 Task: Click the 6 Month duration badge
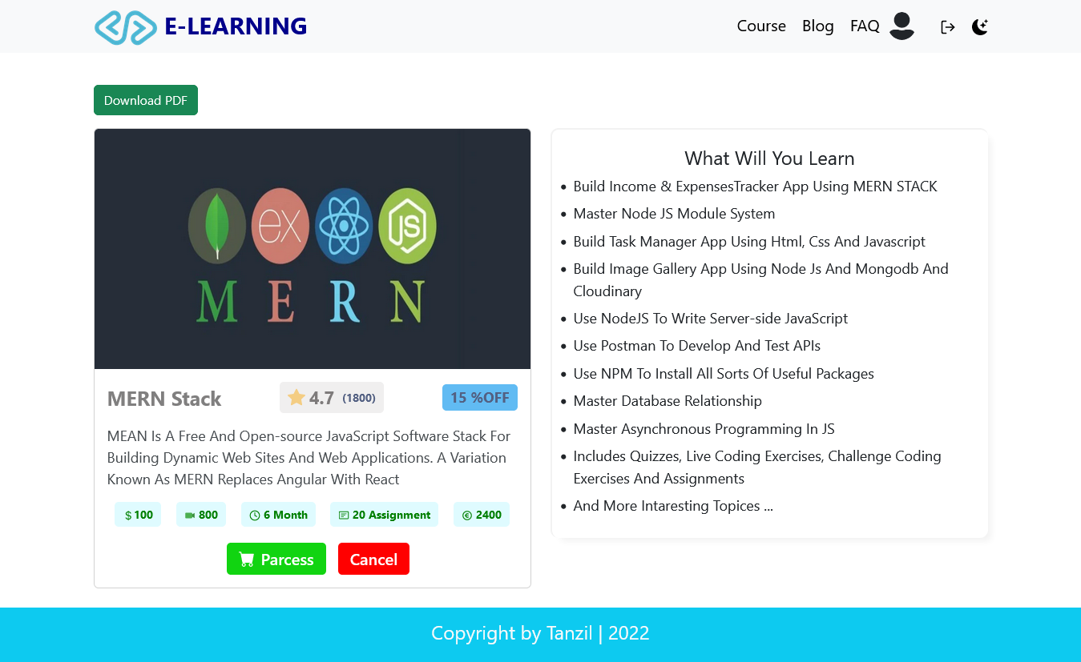[278, 515]
